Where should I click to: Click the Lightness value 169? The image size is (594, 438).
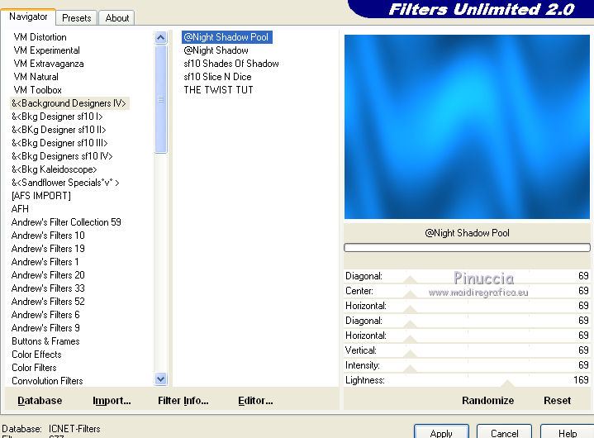(x=581, y=380)
